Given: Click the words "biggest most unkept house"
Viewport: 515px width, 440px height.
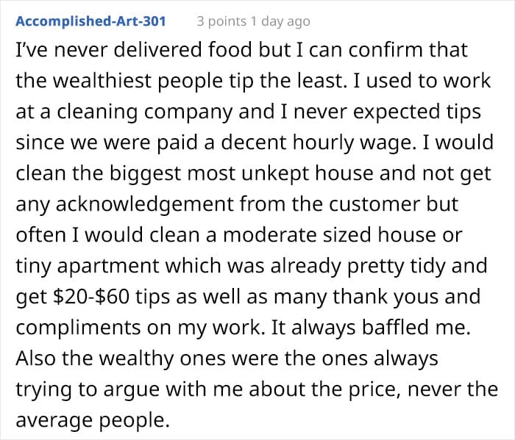Looking at the screenshot, I should coord(241,173).
